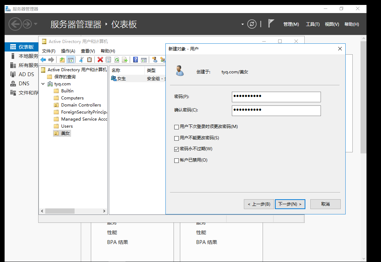Open navigation history dropdown beside forward arrow
This screenshot has height=262, width=381.
36,24
